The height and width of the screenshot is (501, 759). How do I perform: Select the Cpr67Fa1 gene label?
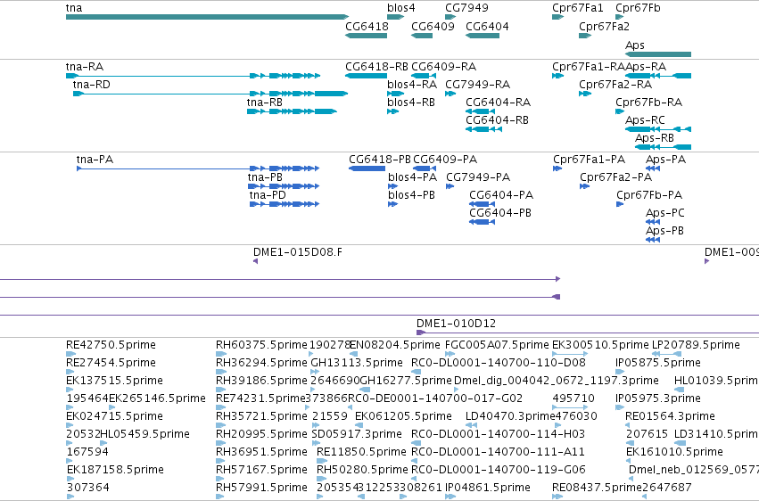click(577, 8)
